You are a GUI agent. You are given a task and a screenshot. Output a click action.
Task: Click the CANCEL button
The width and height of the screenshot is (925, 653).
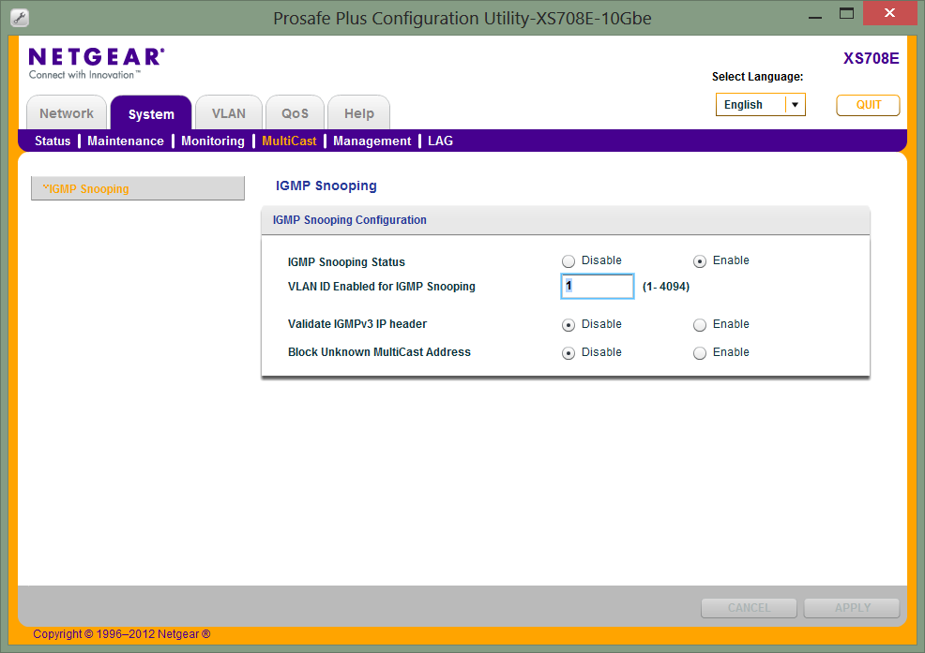(750, 608)
